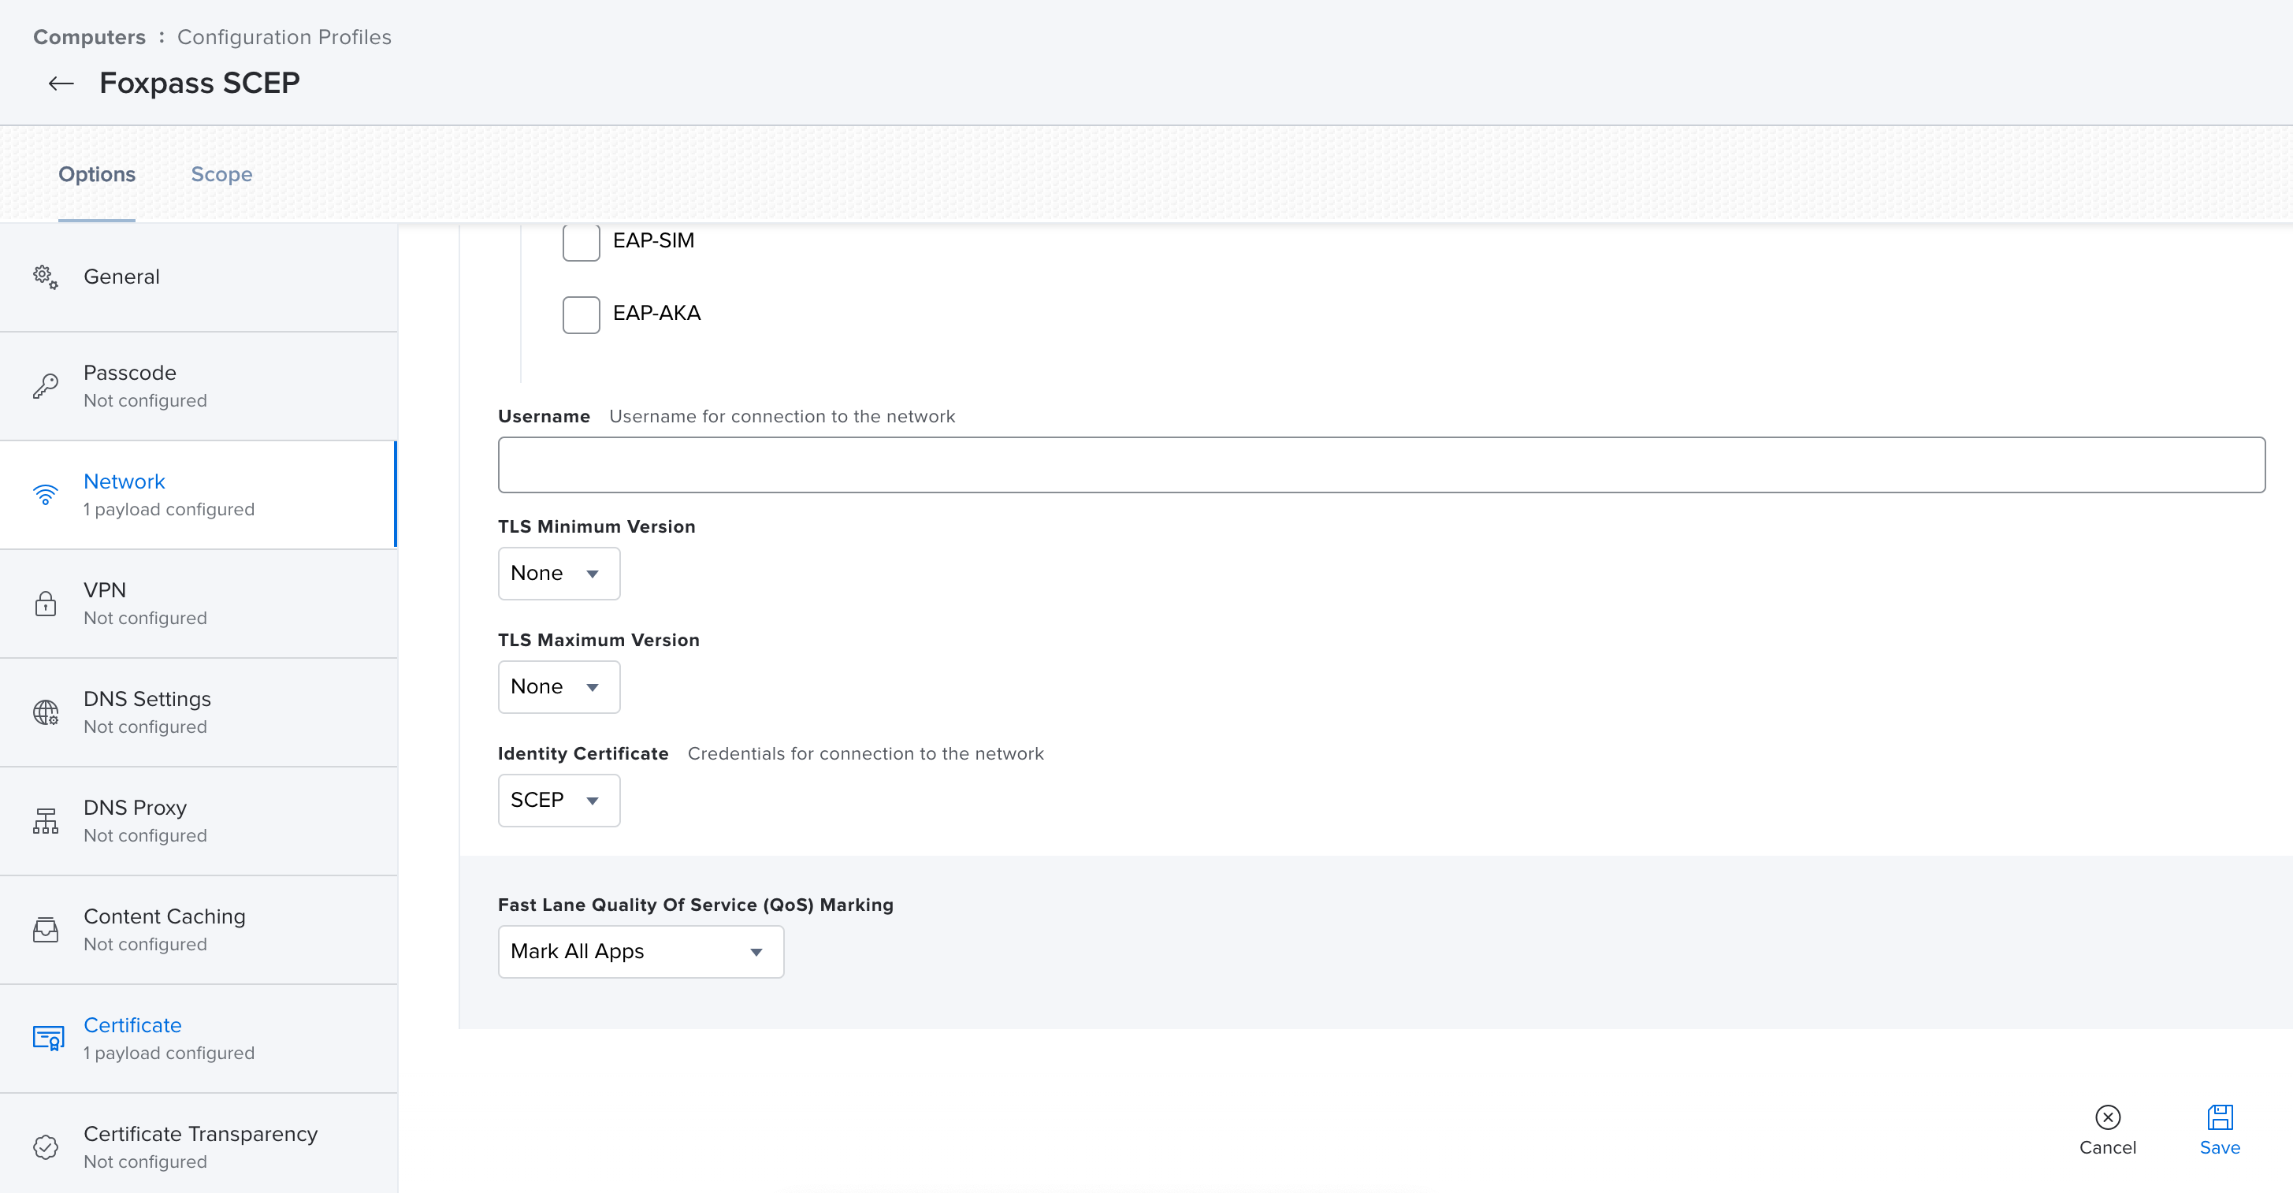Click the Certificate Transparency badge icon
The width and height of the screenshot is (2293, 1193).
point(46,1147)
